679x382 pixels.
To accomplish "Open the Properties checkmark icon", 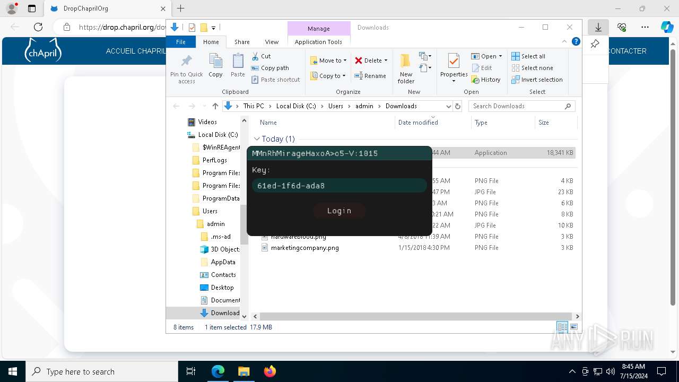I will point(454,62).
